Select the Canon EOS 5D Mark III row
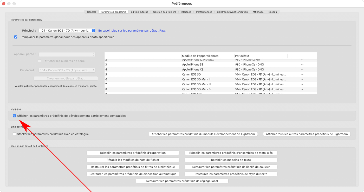The height and width of the screenshot is (192, 364). coord(197,84)
